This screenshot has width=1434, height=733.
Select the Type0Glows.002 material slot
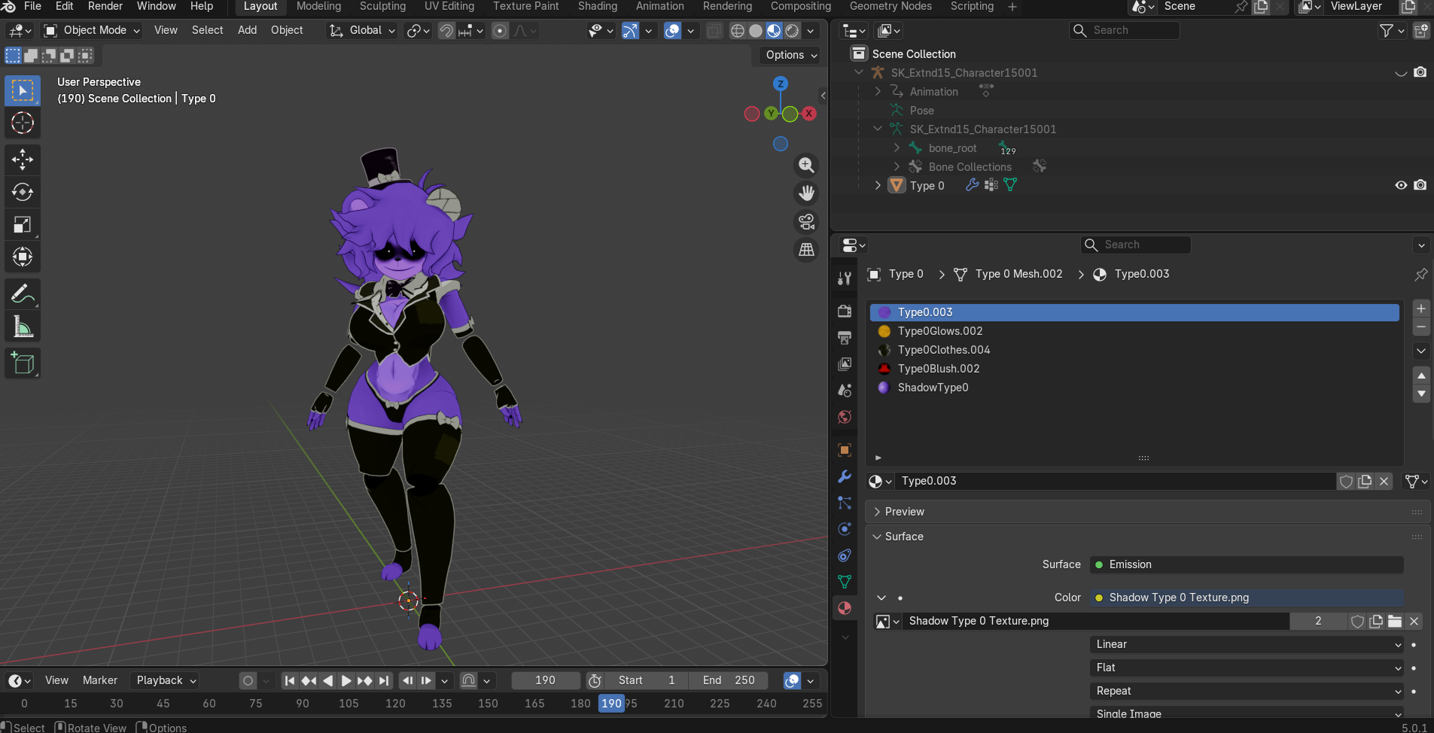pyautogui.click(x=1134, y=331)
